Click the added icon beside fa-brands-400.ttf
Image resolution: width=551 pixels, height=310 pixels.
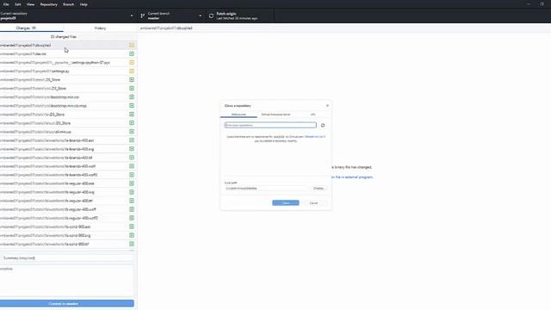132,158
